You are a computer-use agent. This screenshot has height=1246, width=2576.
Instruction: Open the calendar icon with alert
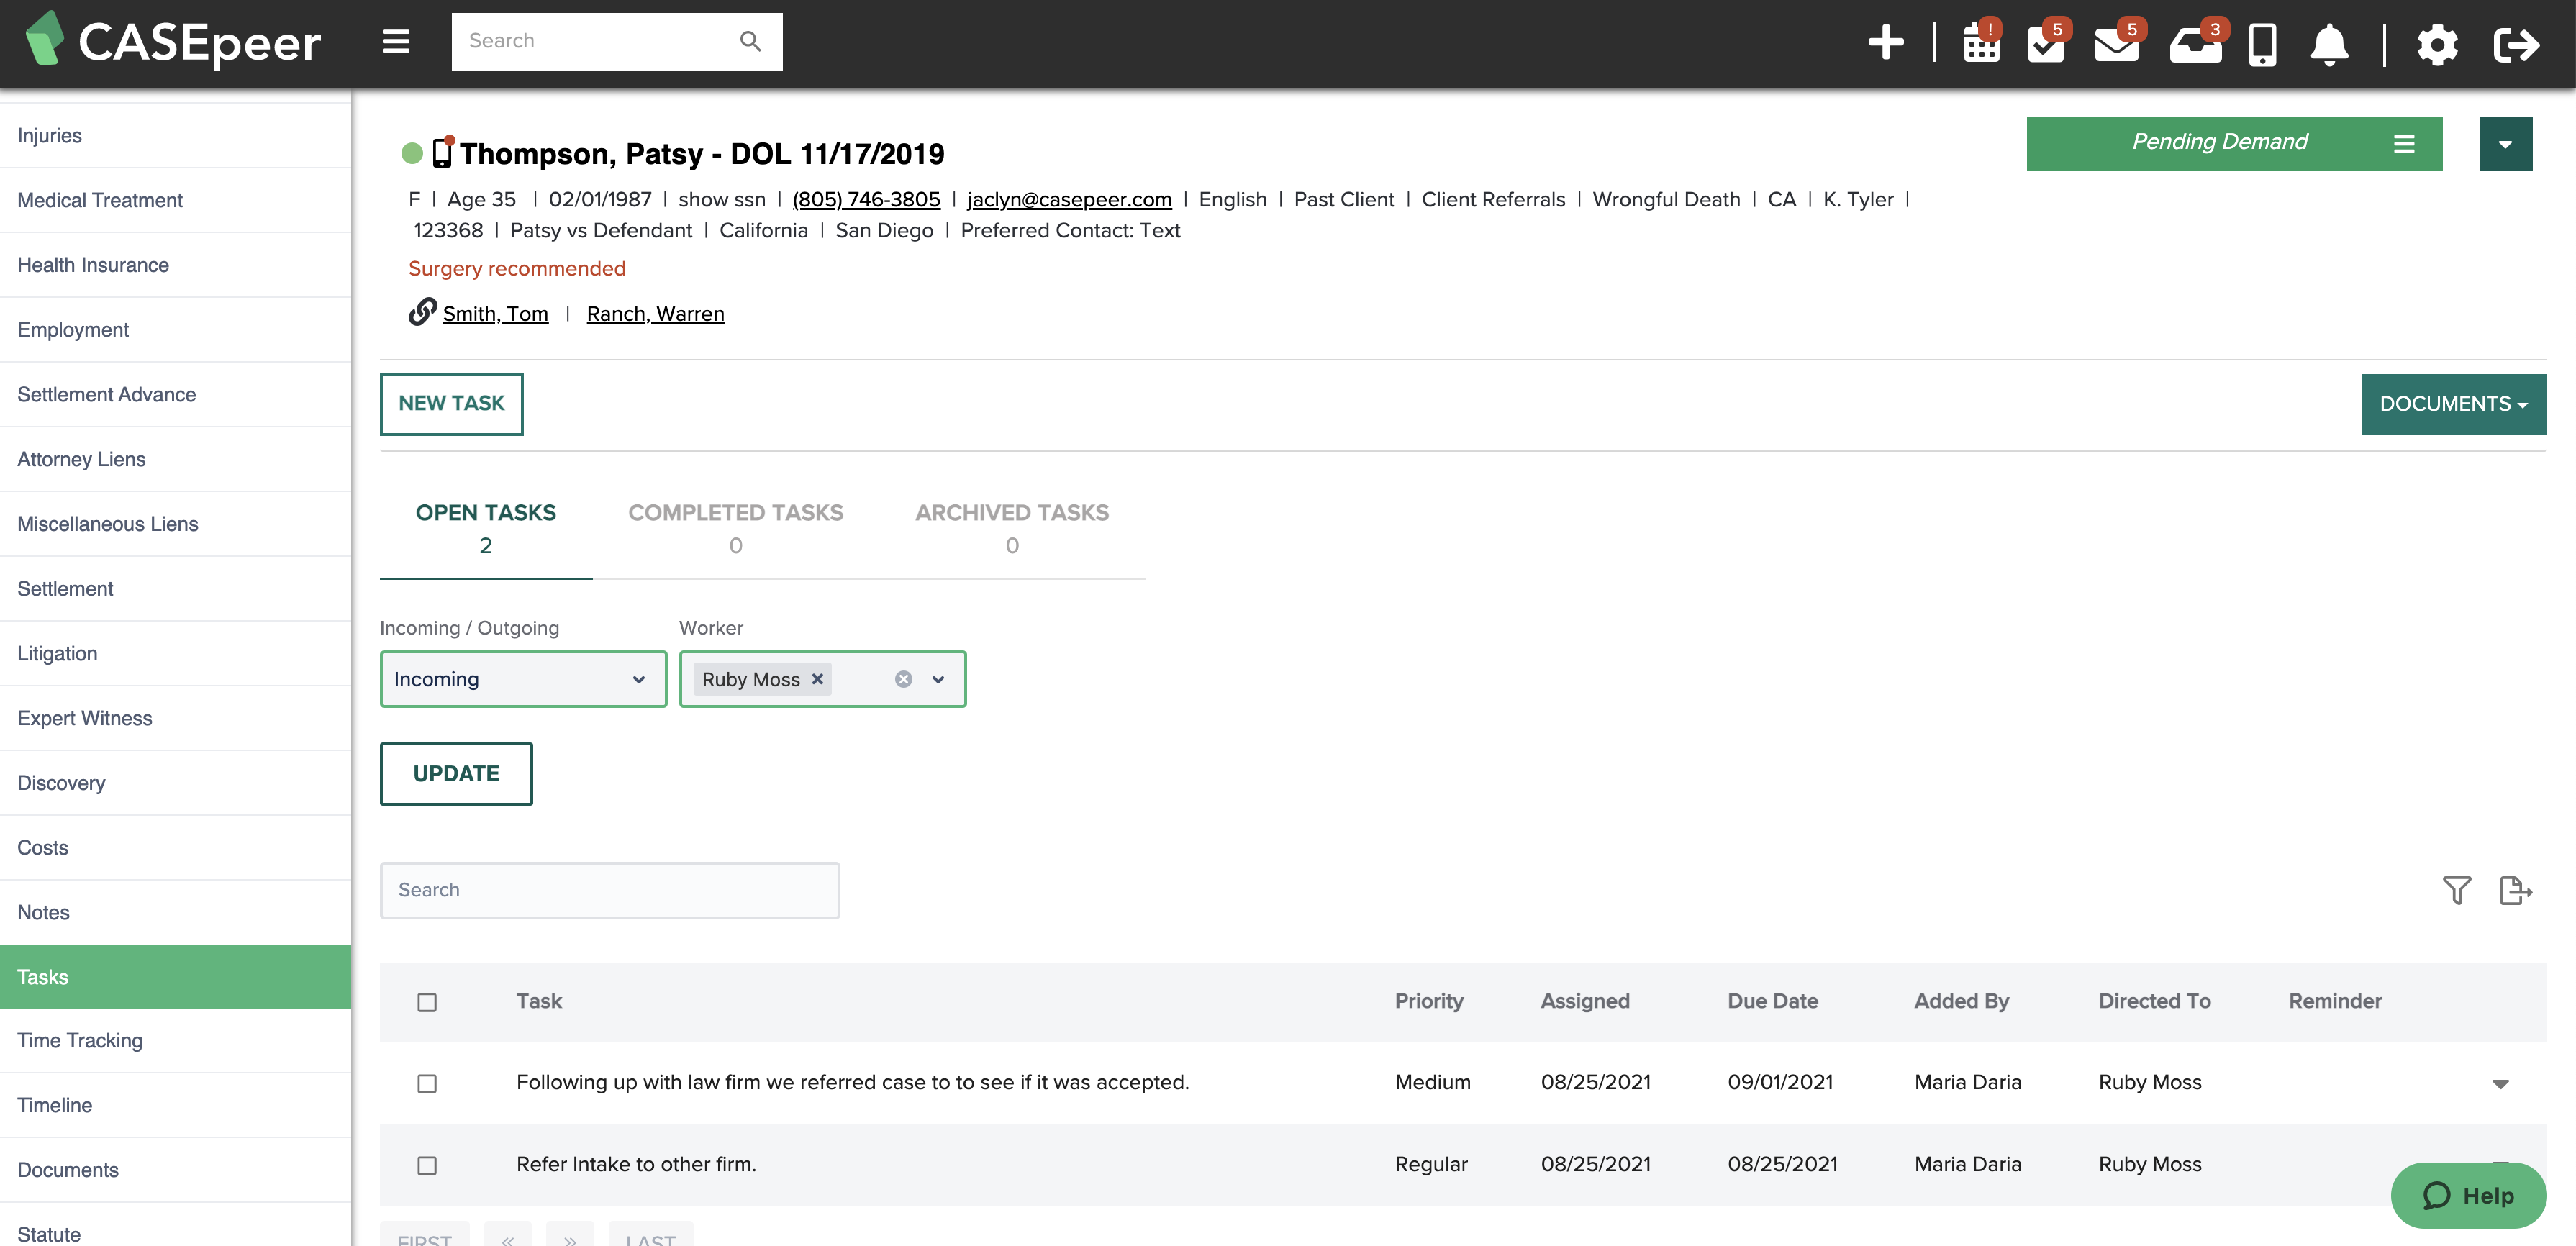[1981, 43]
